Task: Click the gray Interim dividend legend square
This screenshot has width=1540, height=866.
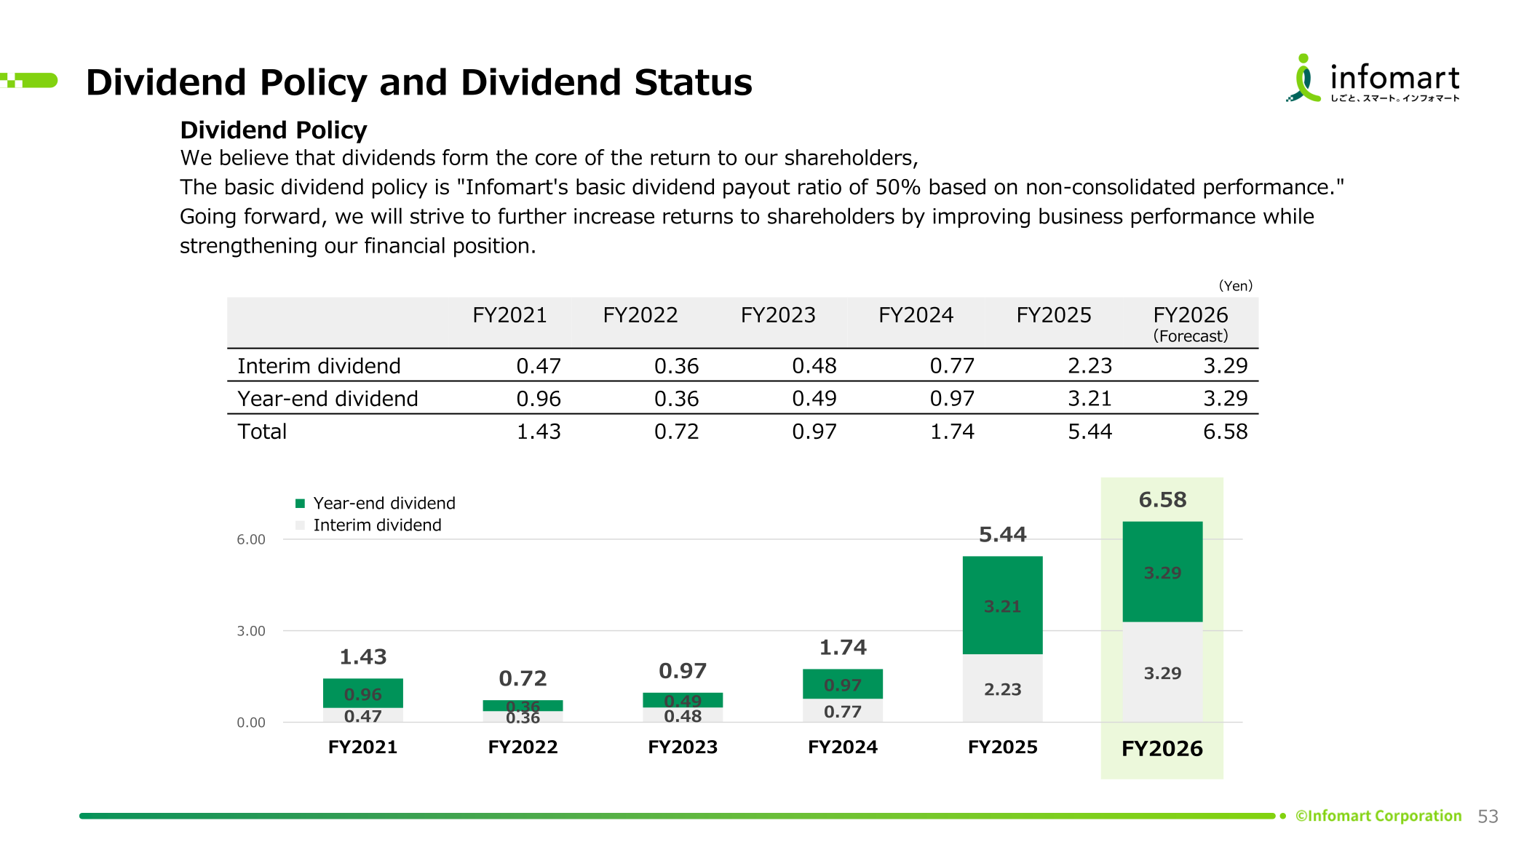Action: point(300,525)
